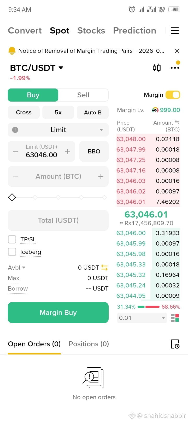This screenshot has width=188, height=422.
Task: Enable the TP/SL checkbox
Action: pos(12,239)
